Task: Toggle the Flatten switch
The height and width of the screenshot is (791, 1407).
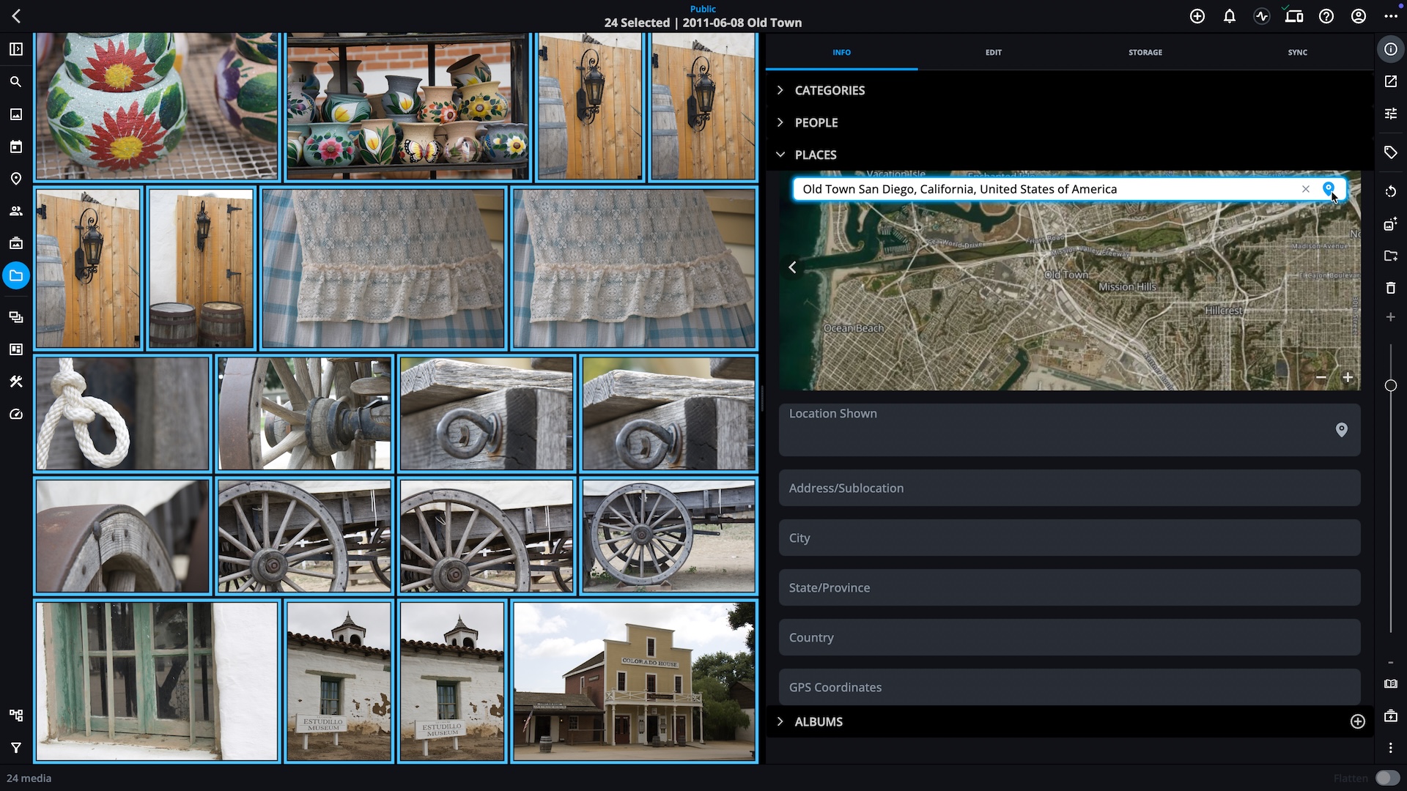Action: click(x=1386, y=778)
